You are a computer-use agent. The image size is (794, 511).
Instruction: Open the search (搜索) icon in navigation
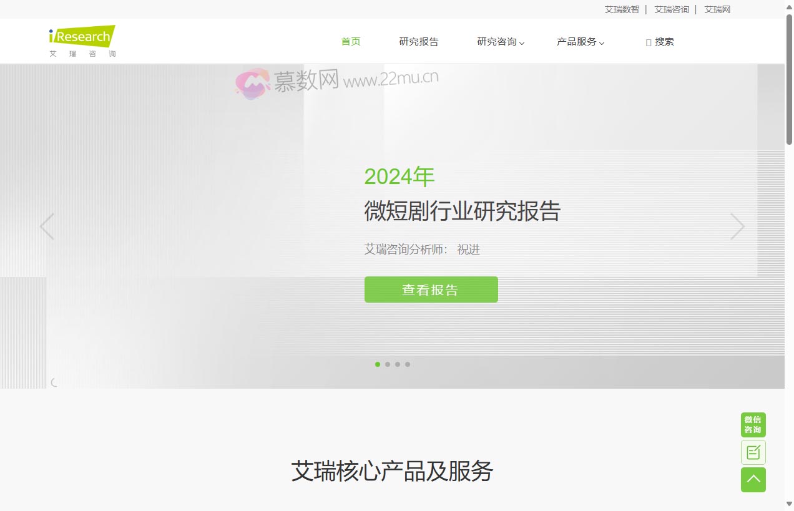point(659,42)
